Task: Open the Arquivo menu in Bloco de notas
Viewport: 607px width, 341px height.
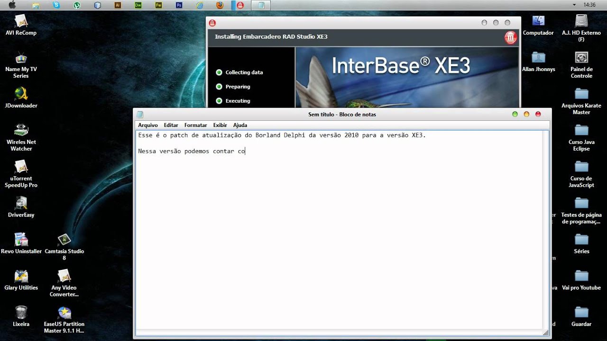Action: [148, 125]
